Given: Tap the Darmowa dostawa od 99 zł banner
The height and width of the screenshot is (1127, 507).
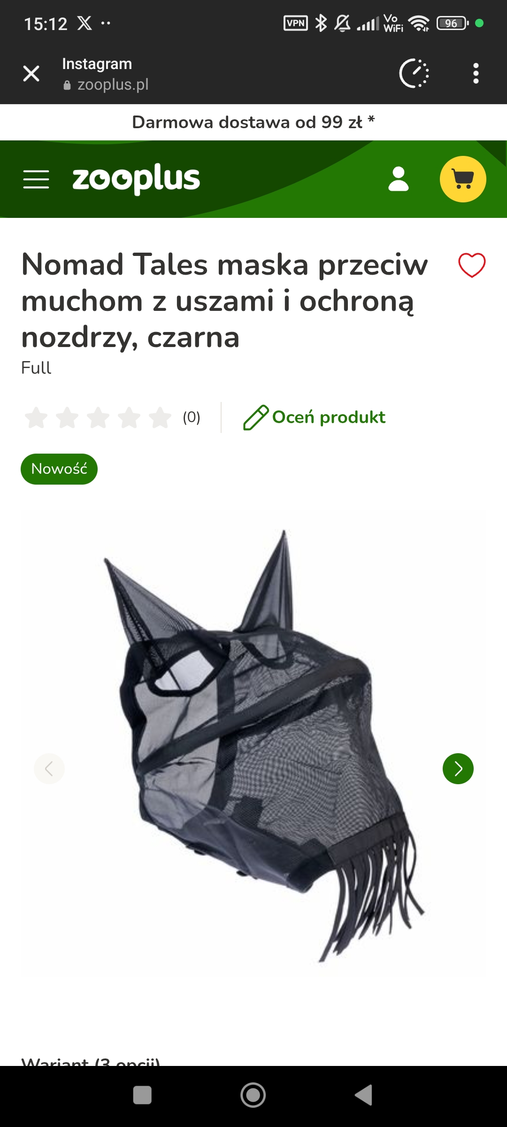Looking at the screenshot, I should click(x=253, y=122).
